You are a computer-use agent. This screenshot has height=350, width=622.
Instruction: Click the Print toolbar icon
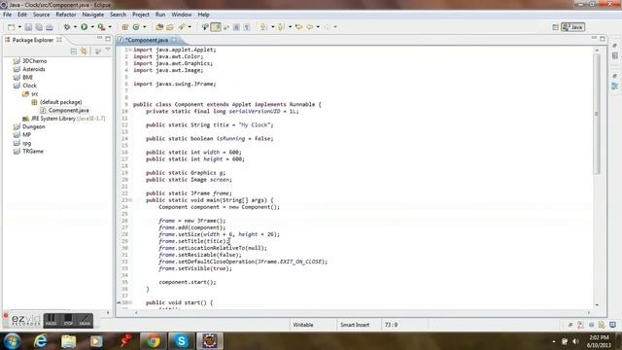pyautogui.click(x=50, y=27)
